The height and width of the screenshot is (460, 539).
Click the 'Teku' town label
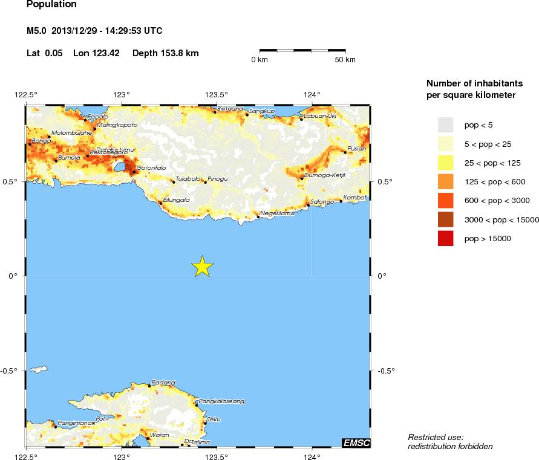pyautogui.click(x=214, y=420)
